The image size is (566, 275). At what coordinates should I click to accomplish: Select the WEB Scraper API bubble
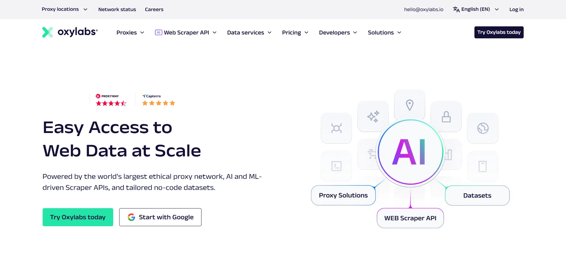tap(410, 218)
